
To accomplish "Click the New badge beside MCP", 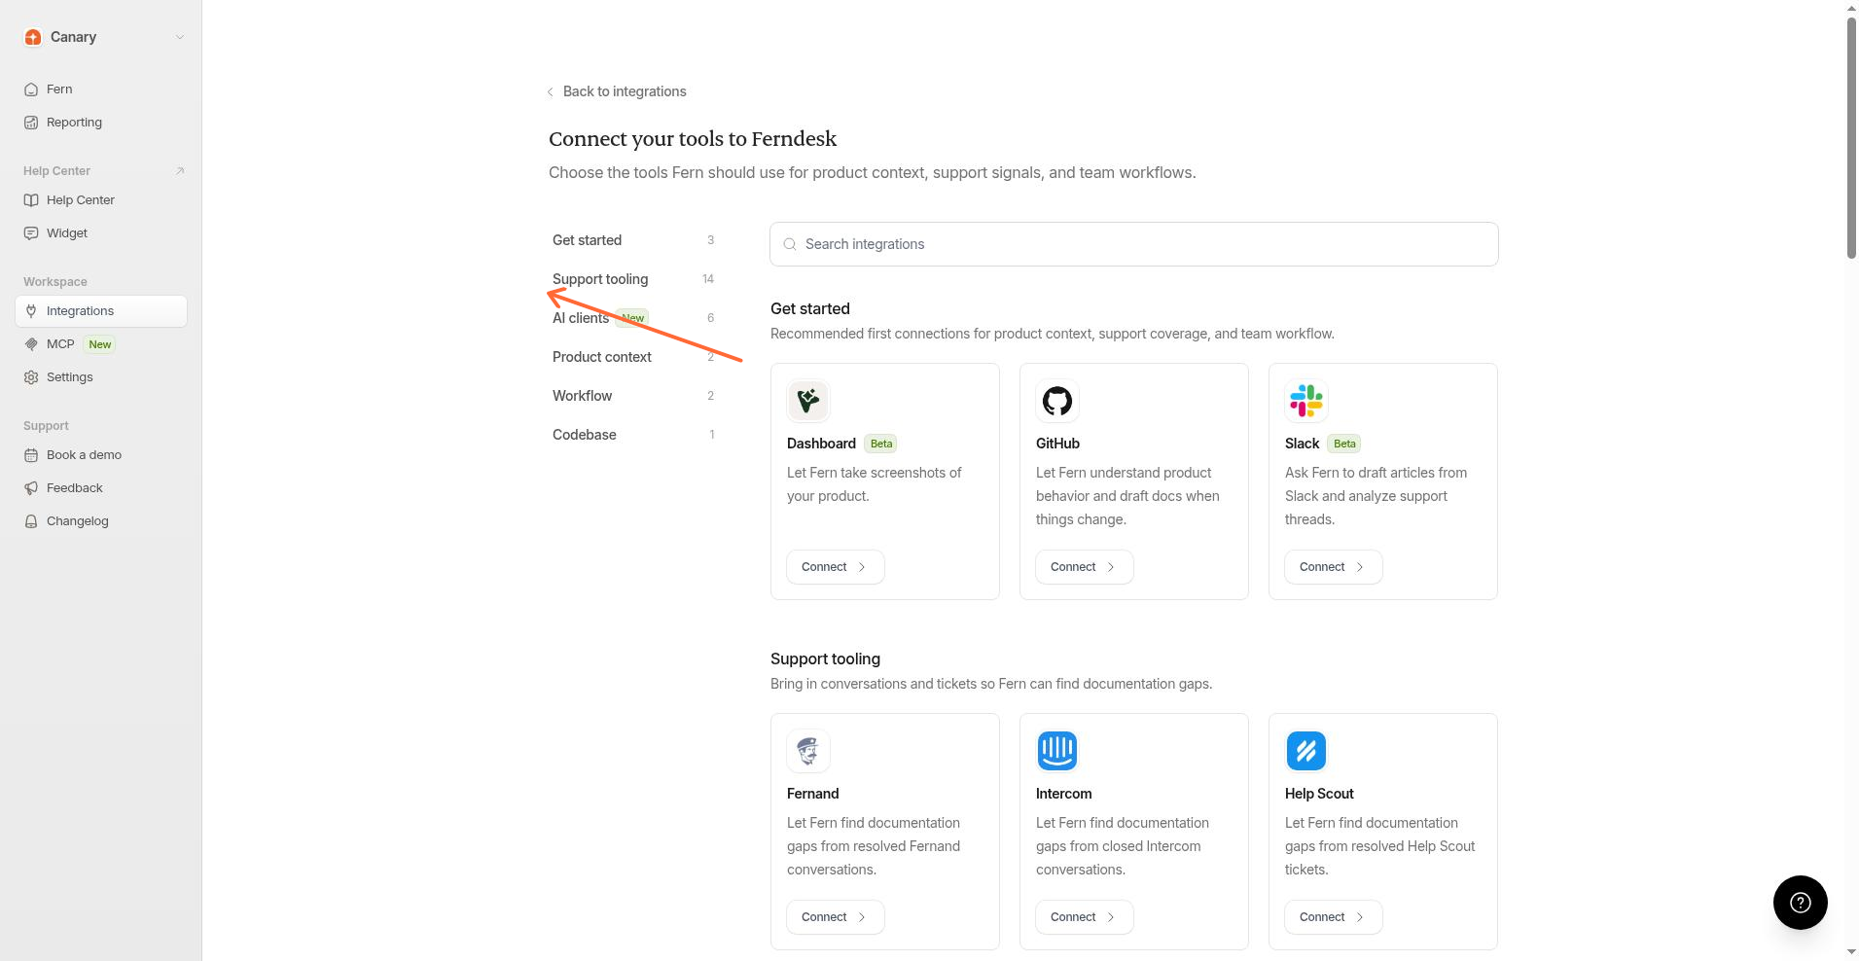I will tap(100, 344).
